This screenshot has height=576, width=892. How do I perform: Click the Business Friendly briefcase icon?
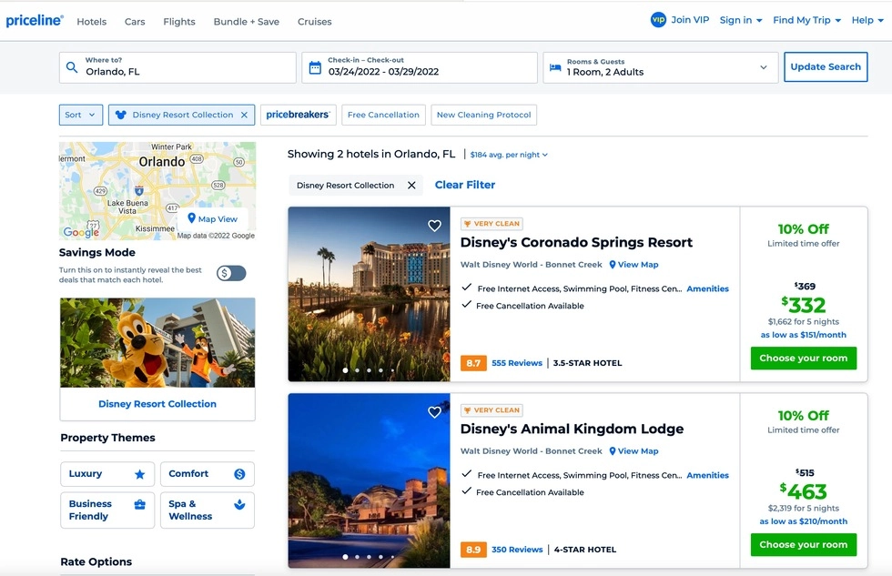140,504
